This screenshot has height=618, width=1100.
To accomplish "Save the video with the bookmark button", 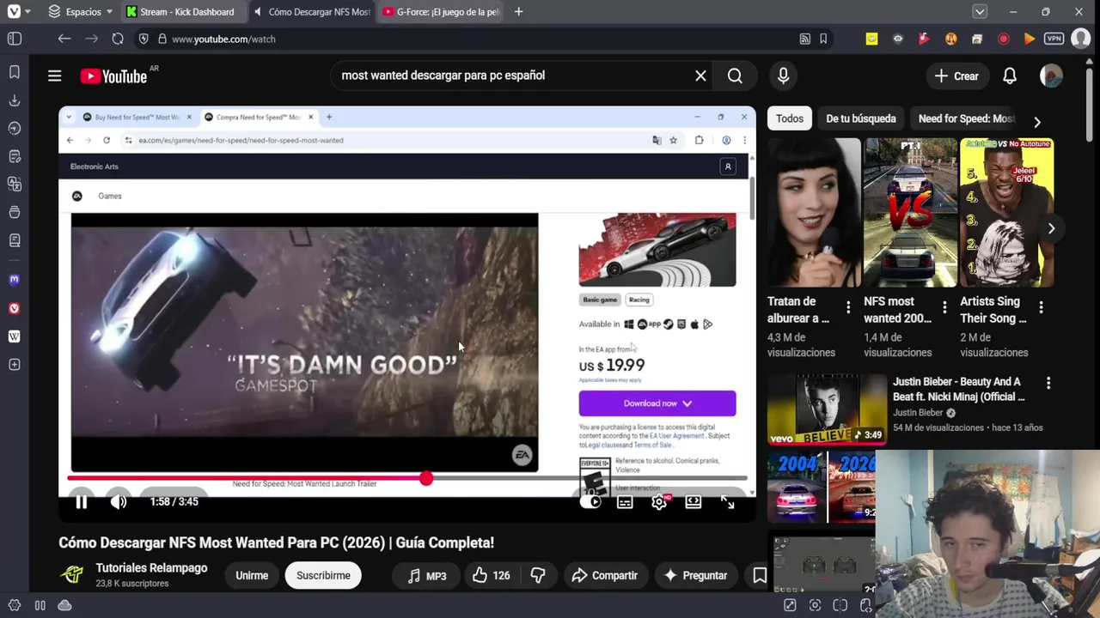I will [x=760, y=575].
